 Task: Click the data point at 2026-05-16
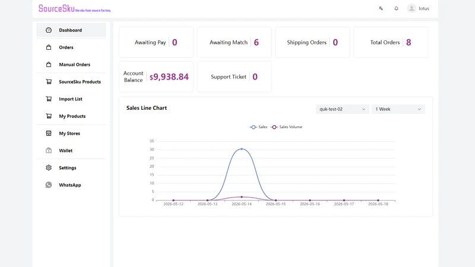tap(310, 200)
